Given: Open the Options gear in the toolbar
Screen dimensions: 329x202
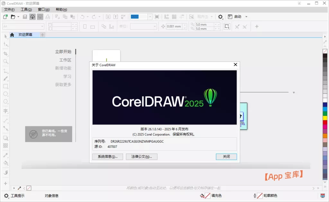Looking at the screenshot, I should click(220, 17).
